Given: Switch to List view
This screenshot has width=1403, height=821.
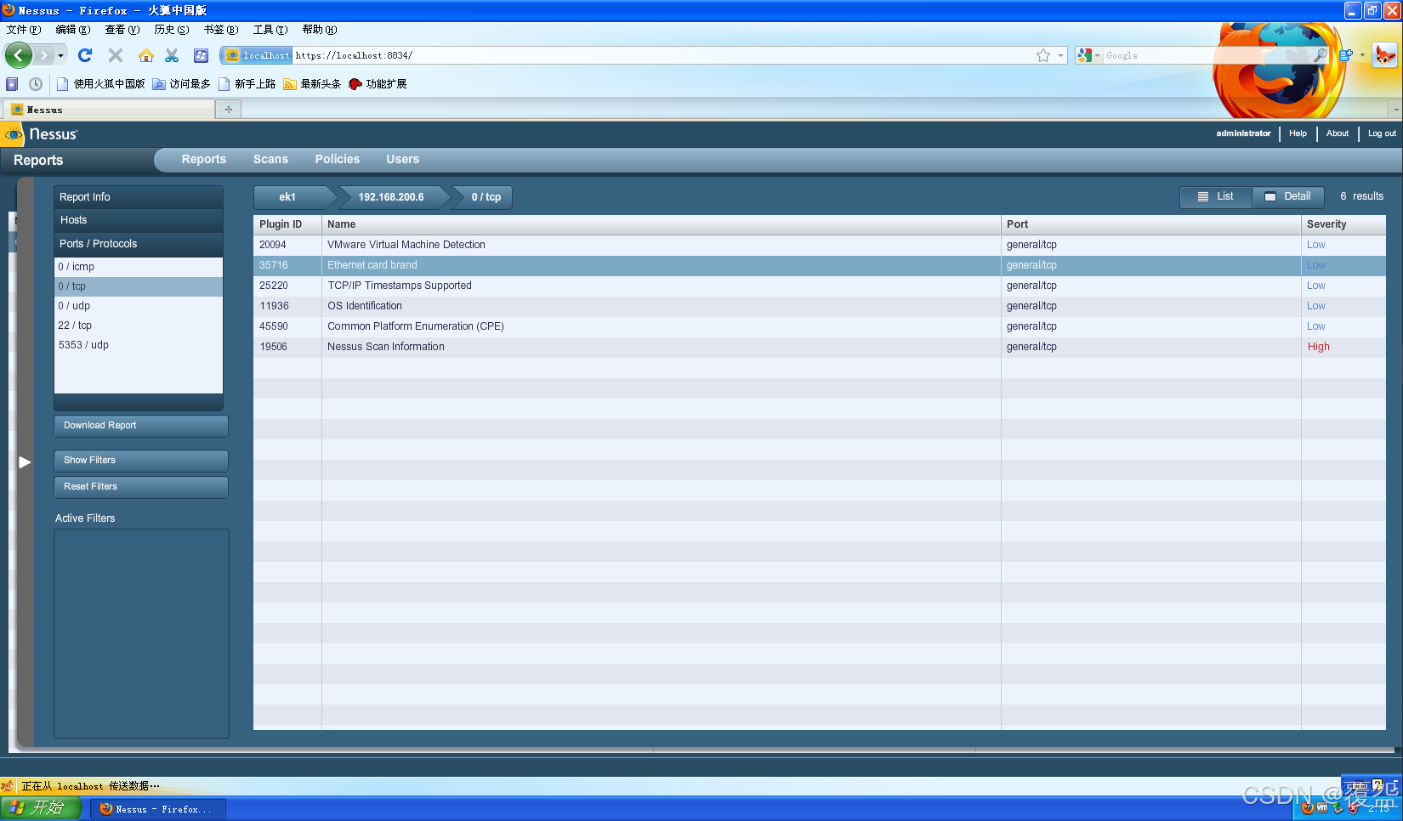Looking at the screenshot, I should (1216, 196).
